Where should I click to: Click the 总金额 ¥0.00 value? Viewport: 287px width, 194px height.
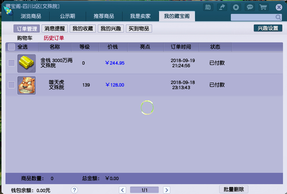[x=112, y=178]
